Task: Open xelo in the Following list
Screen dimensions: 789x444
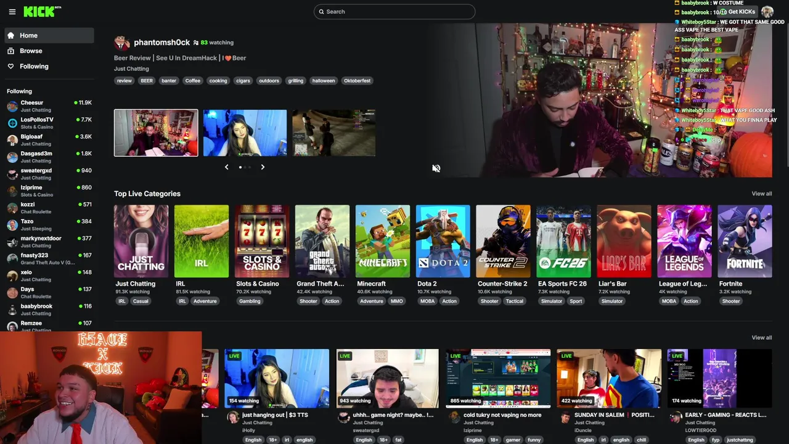Action: click(49, 276)
